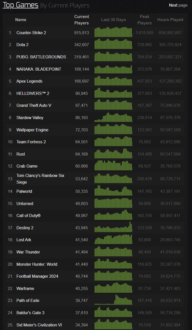Click Lost Ark 30-day bar graph
The height and width of the screenshot is (330, 192).
113,240
